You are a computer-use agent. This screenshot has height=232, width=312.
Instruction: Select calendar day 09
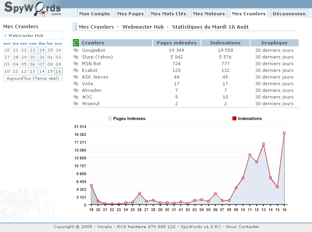(x=58, y=64)
